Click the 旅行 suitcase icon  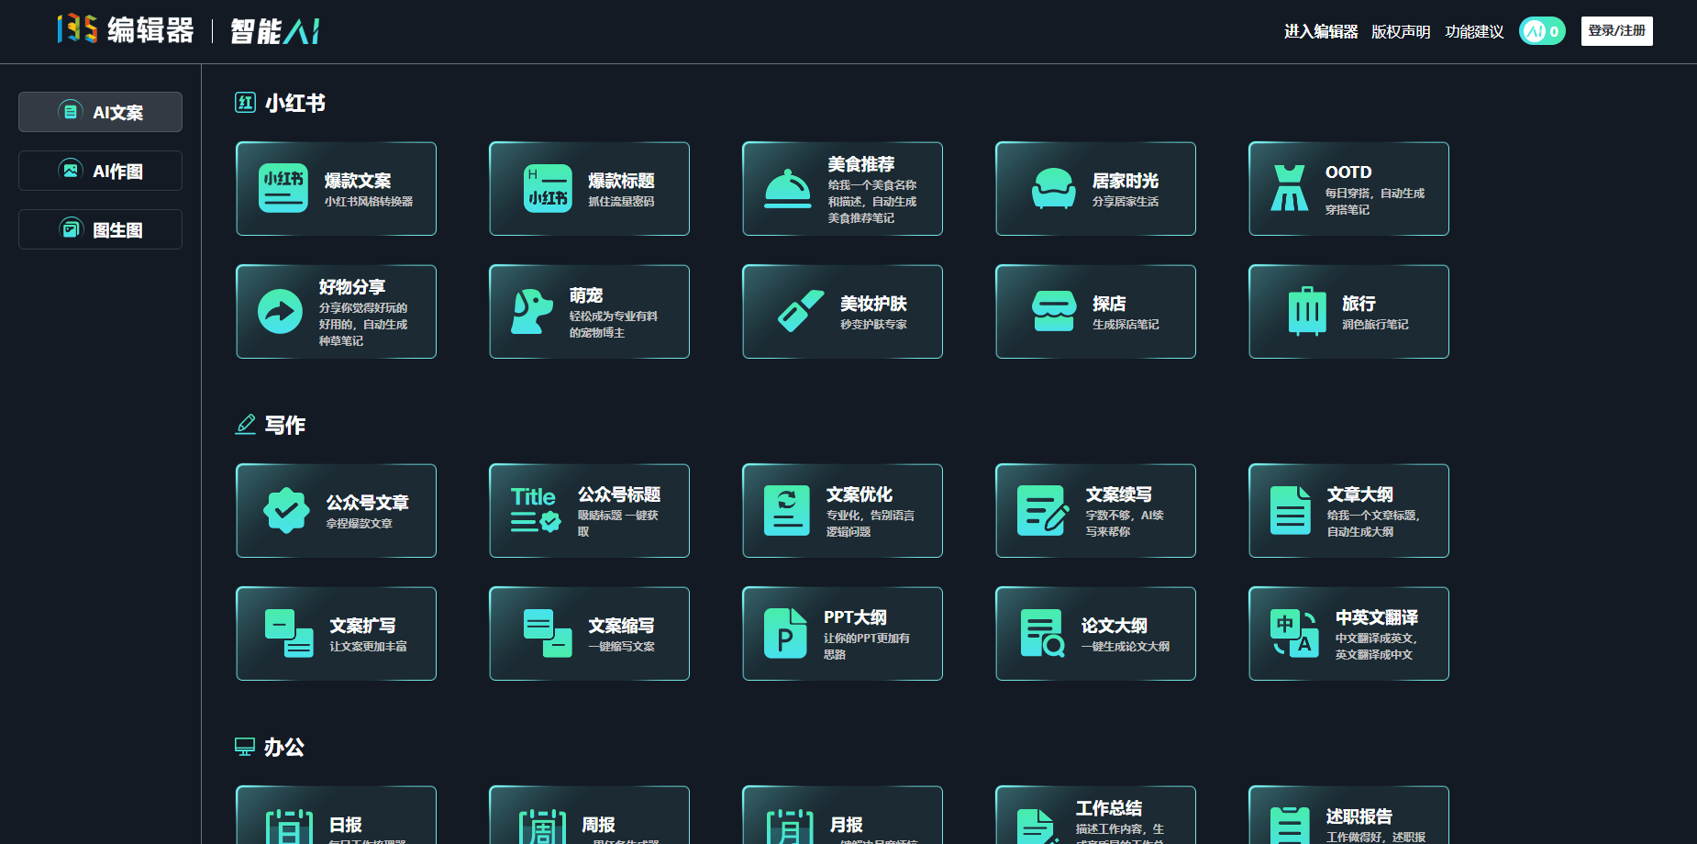pos(1306,312)
